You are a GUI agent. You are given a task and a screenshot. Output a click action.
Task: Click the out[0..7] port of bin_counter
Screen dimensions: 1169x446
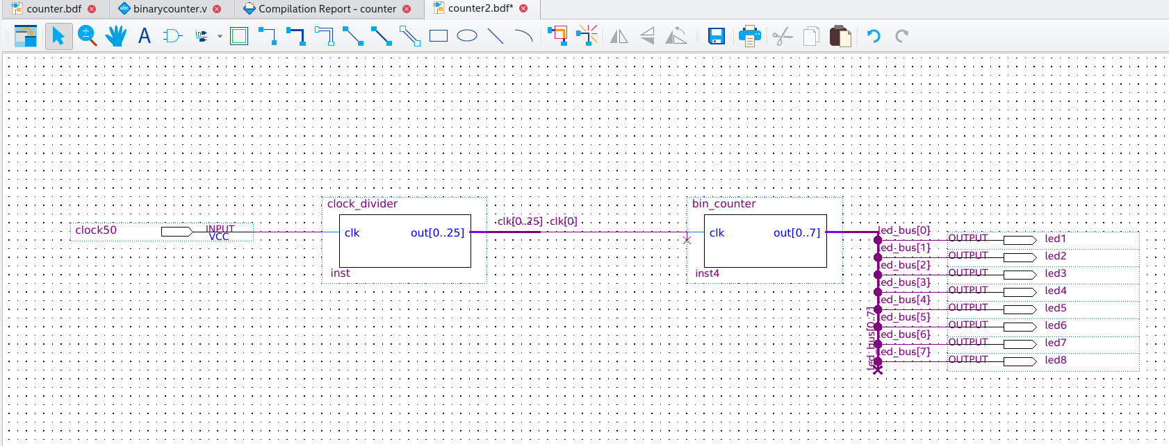tap(796, 233)
